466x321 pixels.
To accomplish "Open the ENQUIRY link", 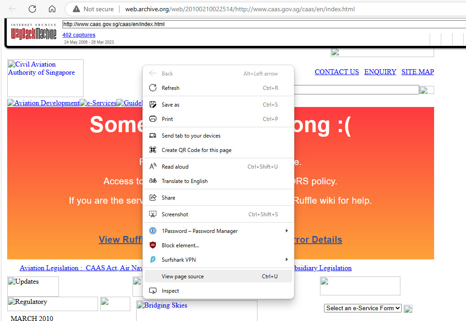I will tap(380, 72).
